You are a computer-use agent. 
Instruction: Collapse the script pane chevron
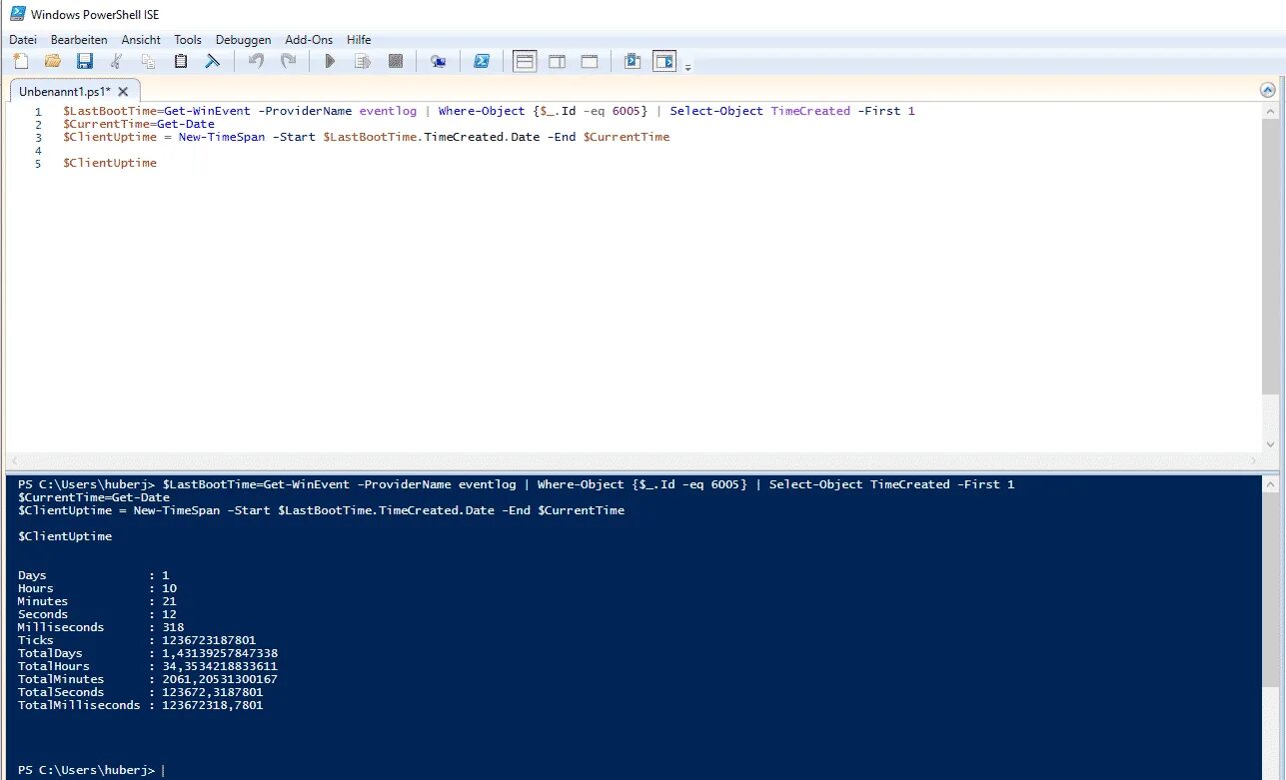coord(1269,90)
